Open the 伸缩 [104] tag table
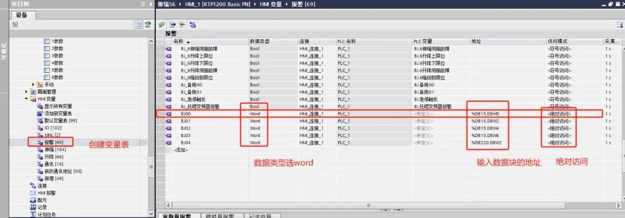 [x=55, y=149]
